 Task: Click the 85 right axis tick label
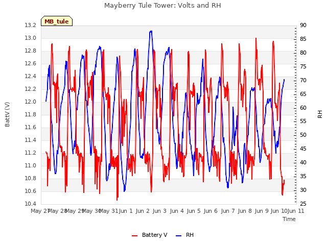pyautogui.click(x=303, y=39)
